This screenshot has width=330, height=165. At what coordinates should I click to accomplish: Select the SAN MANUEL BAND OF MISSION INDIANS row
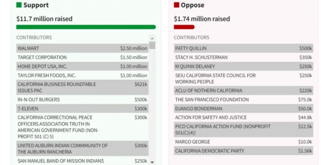83,161
